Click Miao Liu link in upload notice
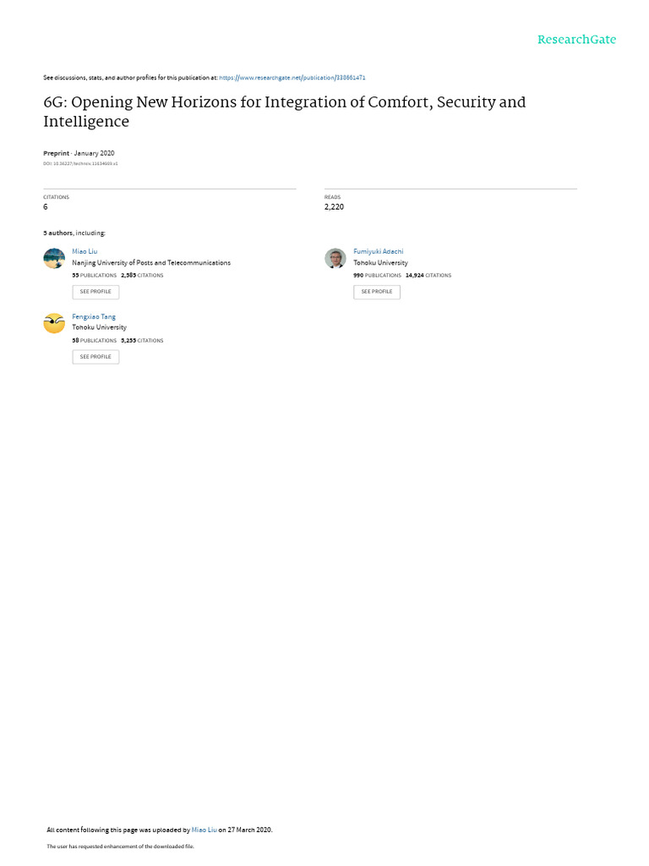This screenshot has width=649, height=866. click(x=204, y=830)
